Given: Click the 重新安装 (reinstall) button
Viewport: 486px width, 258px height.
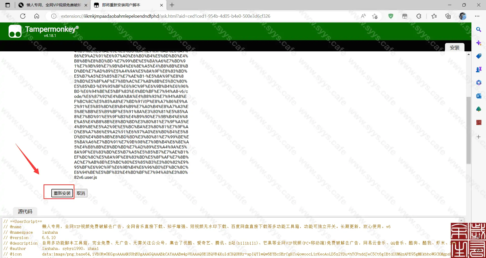Looking at the screenshot, I should point(62,193).
